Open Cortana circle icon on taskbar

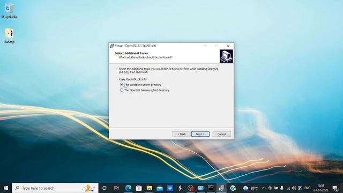tap(105, 188)
